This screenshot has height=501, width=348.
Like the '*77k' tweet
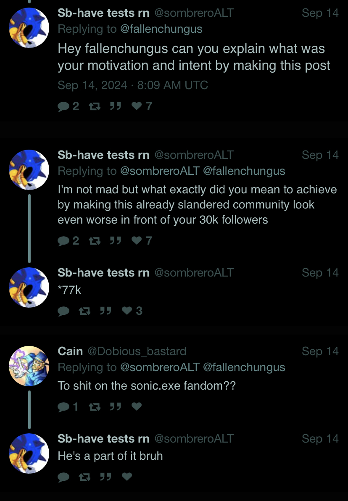[132, 311]
